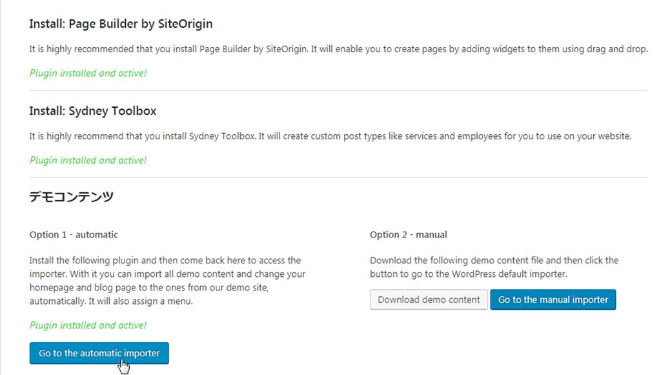
Task: Click the green active status under Page Builder
Action: [88, 73]
